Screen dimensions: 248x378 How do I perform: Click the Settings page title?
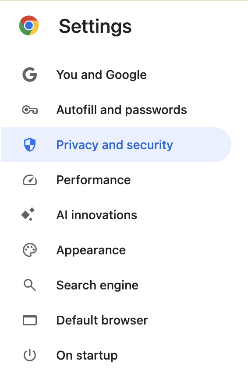pos(95,26)
